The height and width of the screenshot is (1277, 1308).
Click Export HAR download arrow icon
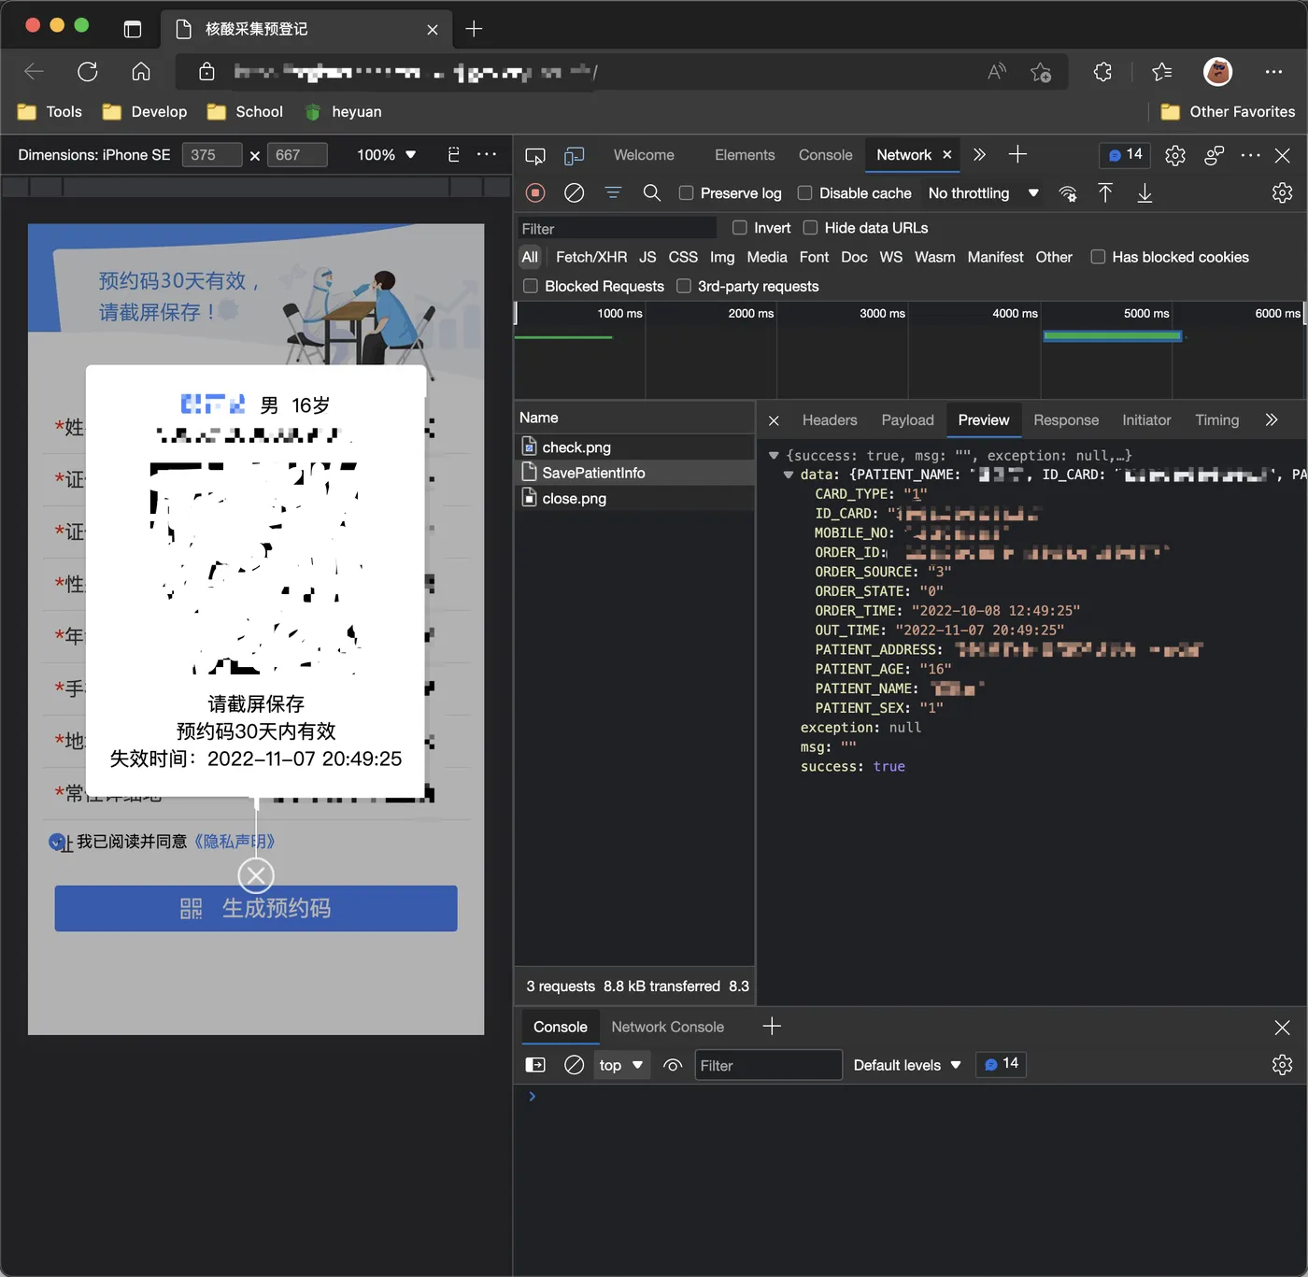click(x=1144, y=192)
